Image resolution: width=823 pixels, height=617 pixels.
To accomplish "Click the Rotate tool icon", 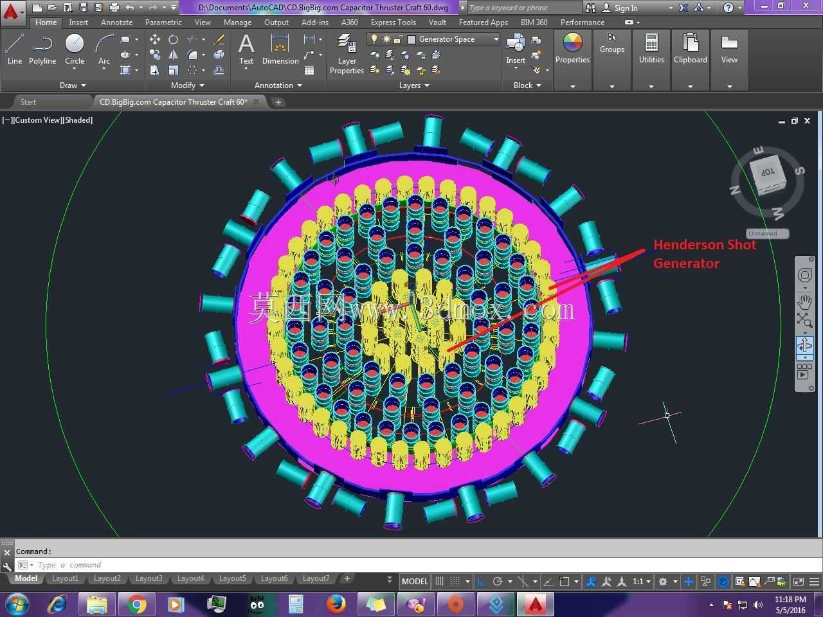I will coord(173,39).
